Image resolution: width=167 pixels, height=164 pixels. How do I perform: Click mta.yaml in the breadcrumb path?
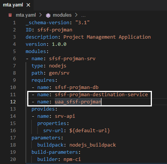pos(26,15)
